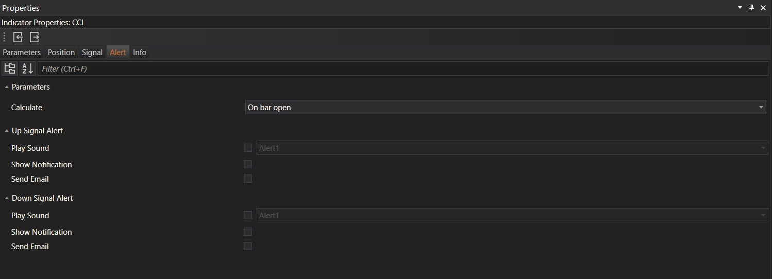Open the Calculate dropdown
The image size is (772, 279).
click(x=505, y=108)
